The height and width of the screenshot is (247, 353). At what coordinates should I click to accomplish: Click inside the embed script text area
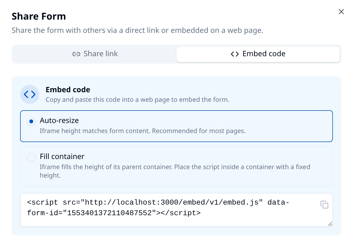[176, 210]
